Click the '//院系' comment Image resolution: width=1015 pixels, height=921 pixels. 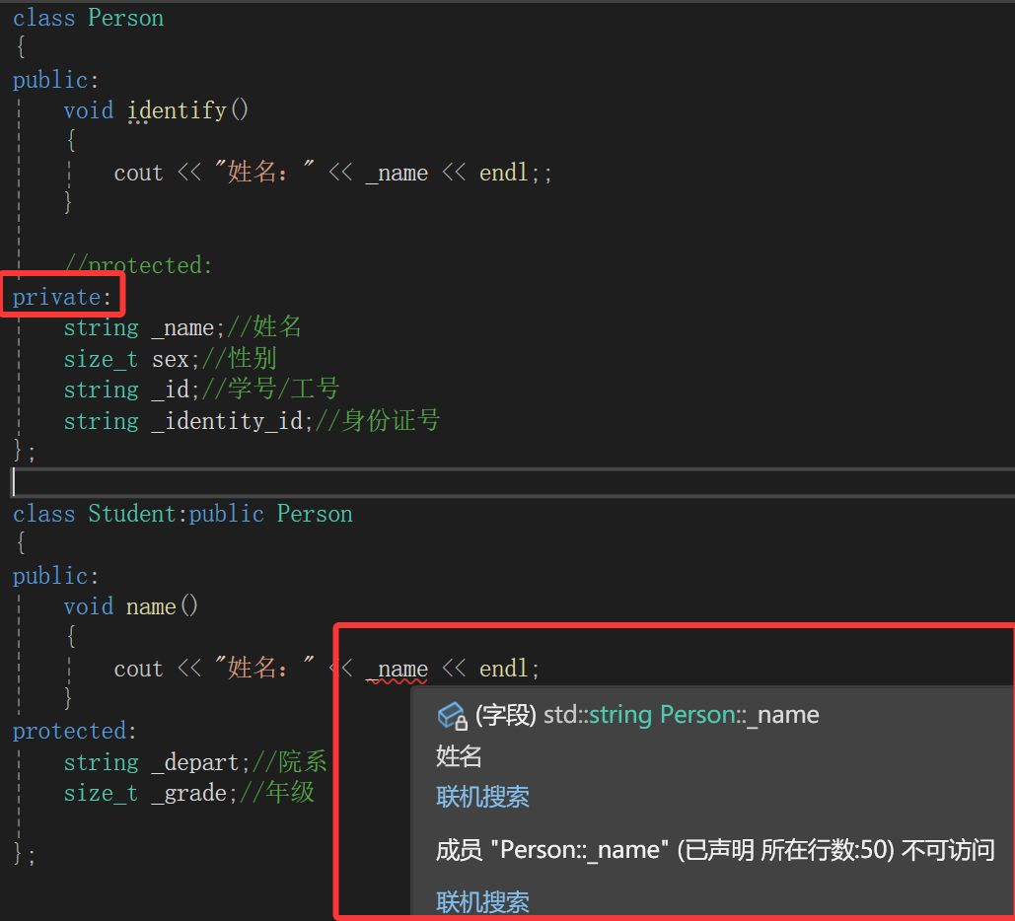(x=289, y=762)
